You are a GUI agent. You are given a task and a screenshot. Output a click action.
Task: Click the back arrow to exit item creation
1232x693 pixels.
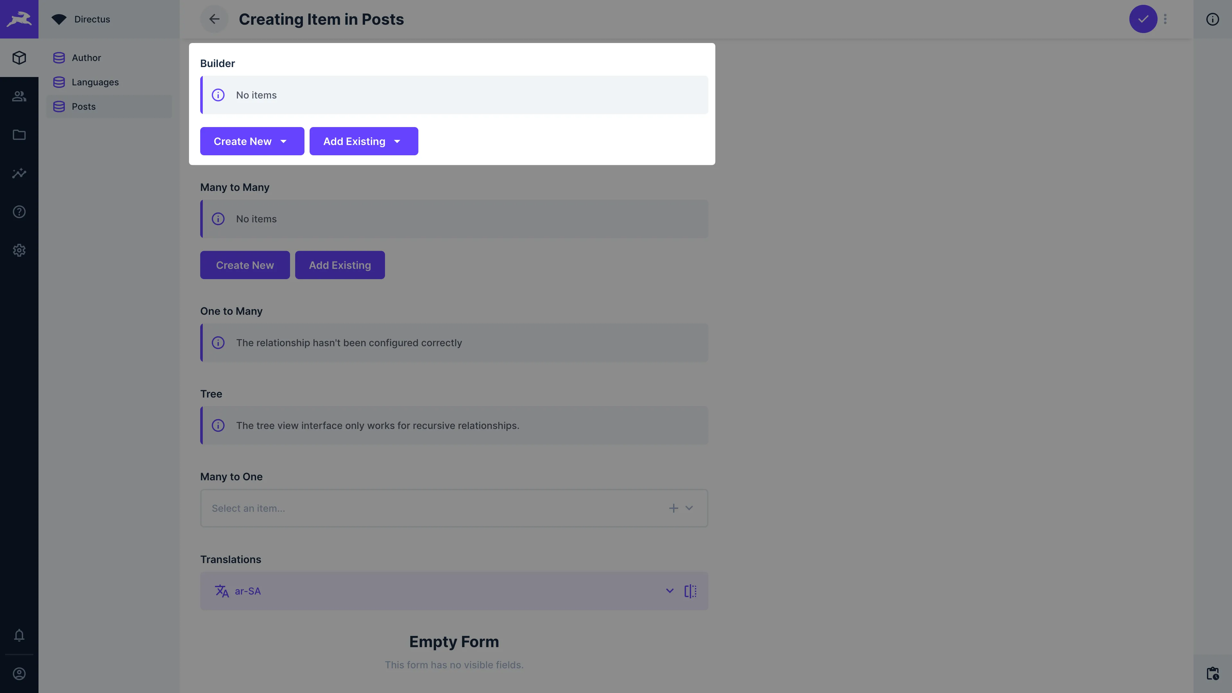click(214, 19)
